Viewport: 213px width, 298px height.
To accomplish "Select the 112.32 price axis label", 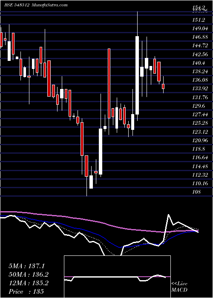I will (x=200, y=175).
